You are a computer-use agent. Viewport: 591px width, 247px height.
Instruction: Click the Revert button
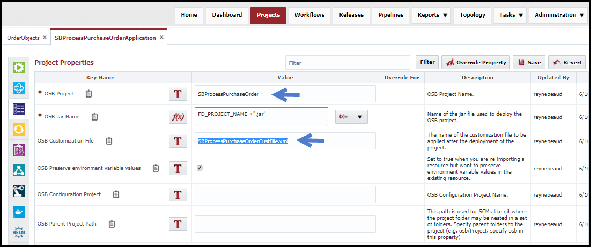point(567,62)
